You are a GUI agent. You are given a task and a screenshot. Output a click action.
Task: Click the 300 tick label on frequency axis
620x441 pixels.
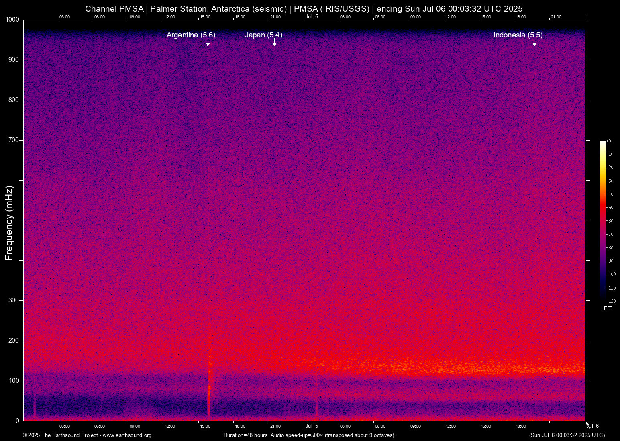coord(14,300)
